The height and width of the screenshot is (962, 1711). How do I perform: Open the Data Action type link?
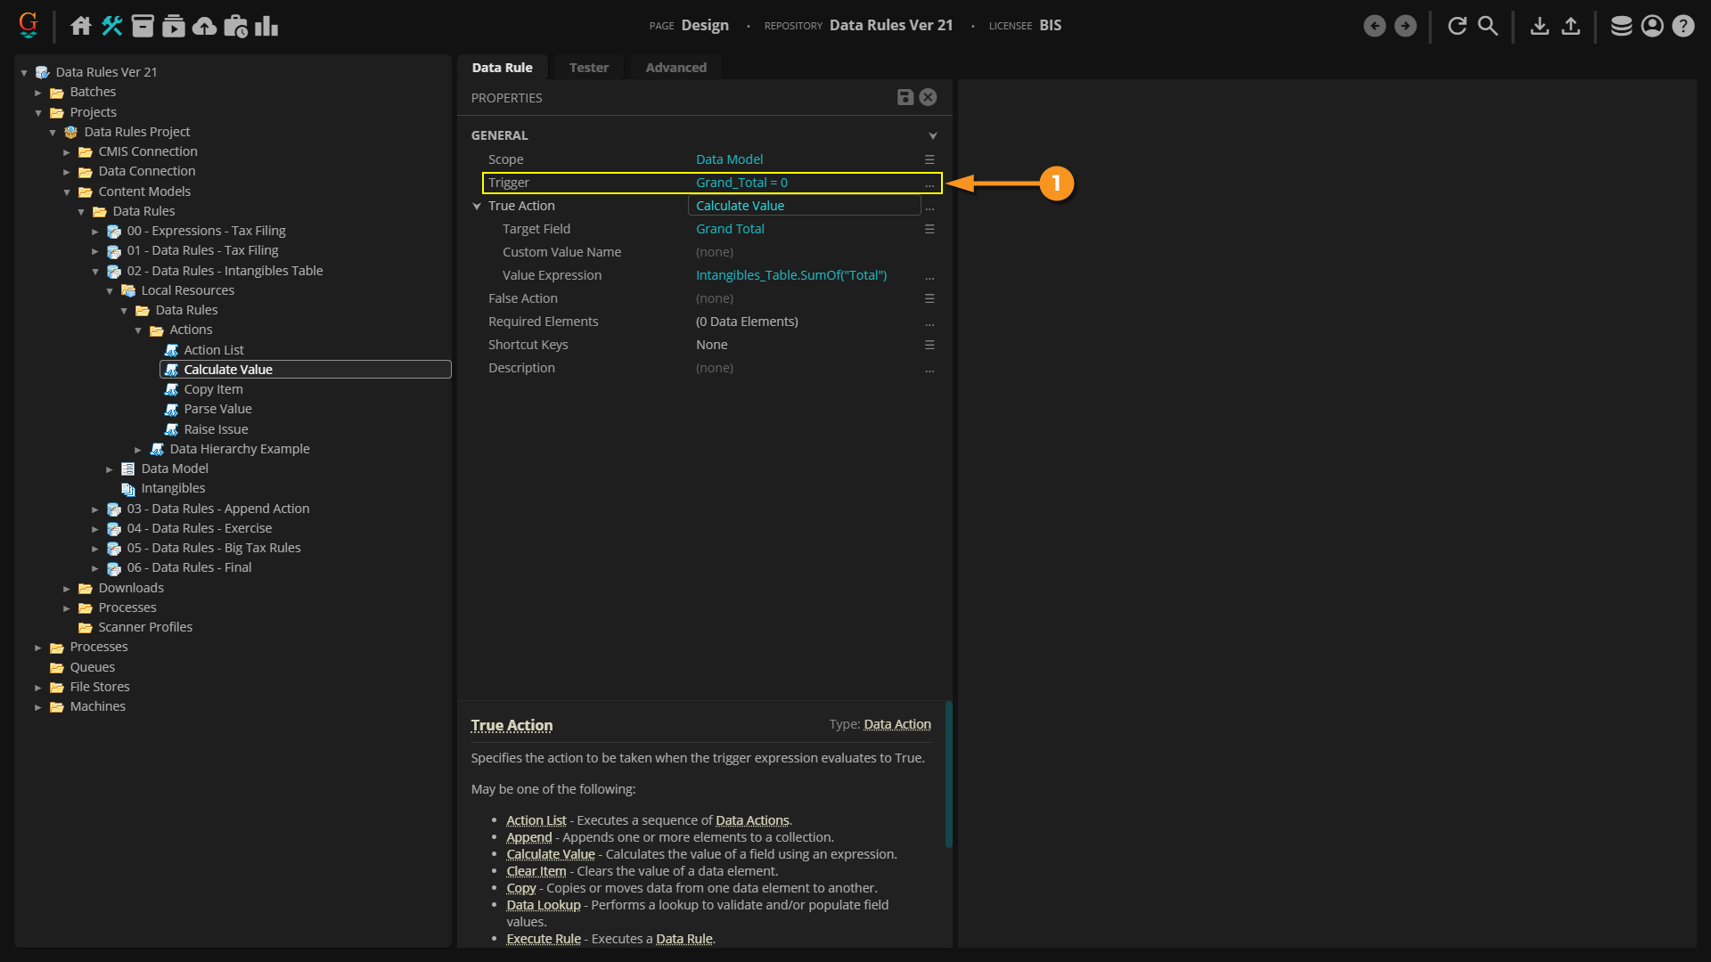896,724
